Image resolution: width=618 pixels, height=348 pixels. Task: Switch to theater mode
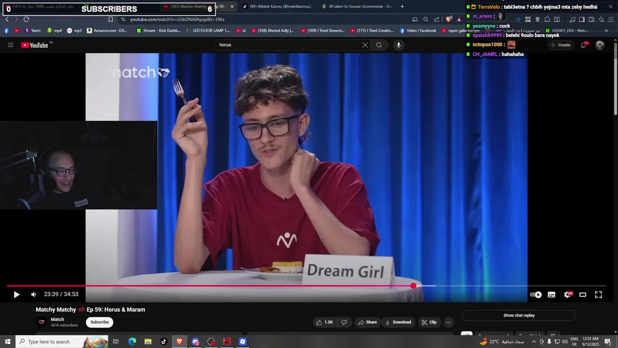coord(583,294)
